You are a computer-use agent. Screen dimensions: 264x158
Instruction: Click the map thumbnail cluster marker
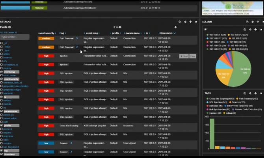point(228,7)
